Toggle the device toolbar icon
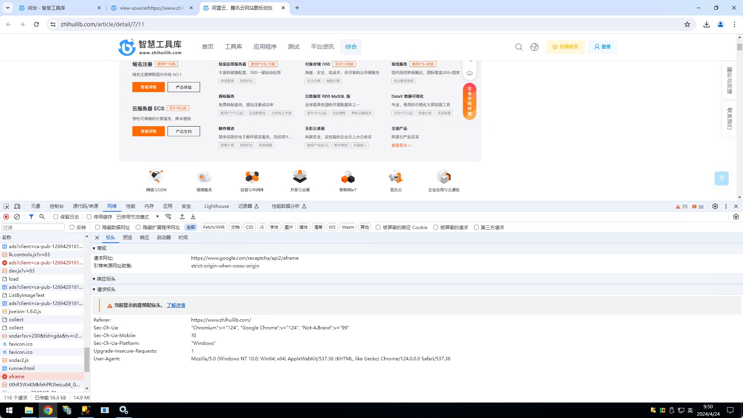 point(17,206)
